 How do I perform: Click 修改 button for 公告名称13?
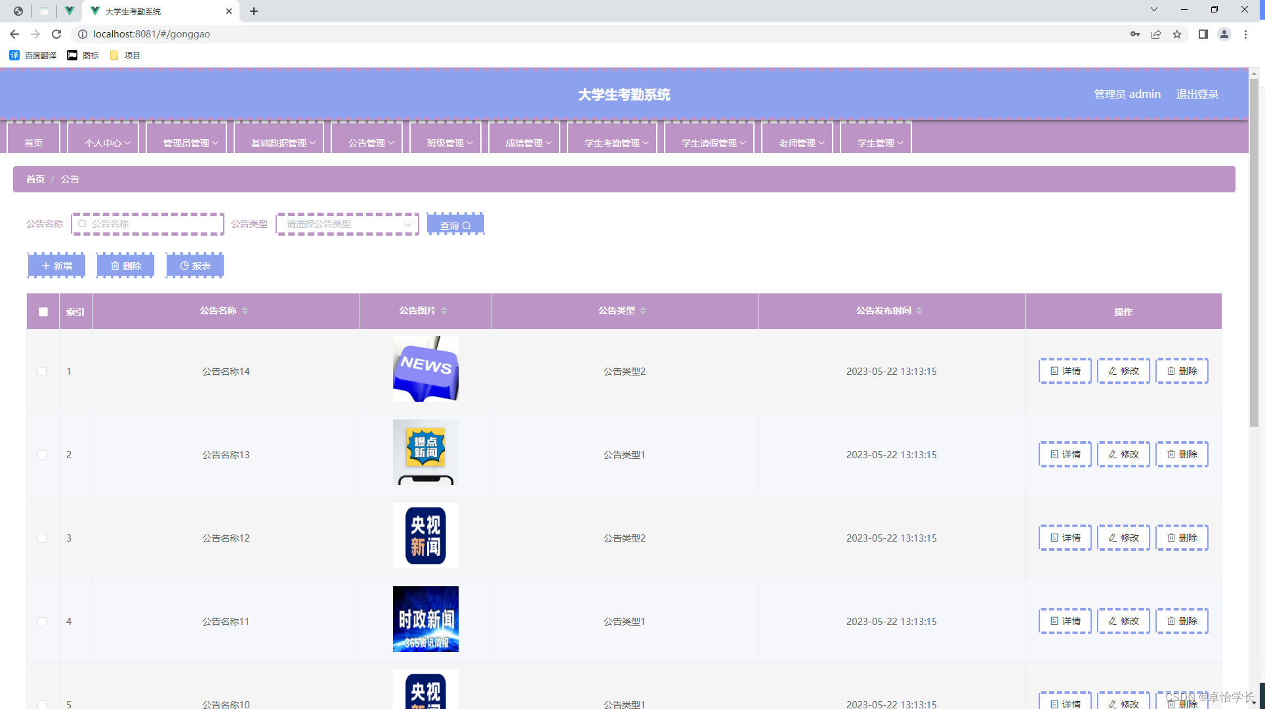pyautogui.click(x=1123, y=454)
